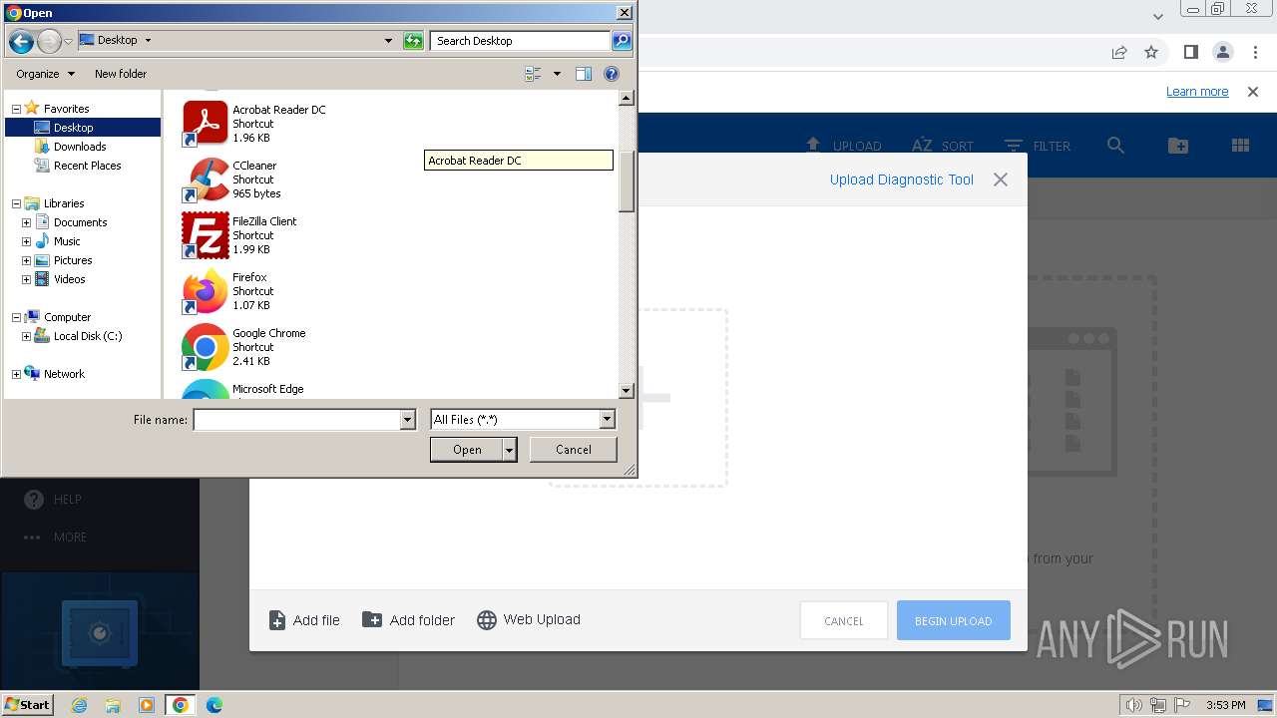Screen dimensions: 1277x718
Task: Open Chrome profile avatar
Action: coord(1222,52)
